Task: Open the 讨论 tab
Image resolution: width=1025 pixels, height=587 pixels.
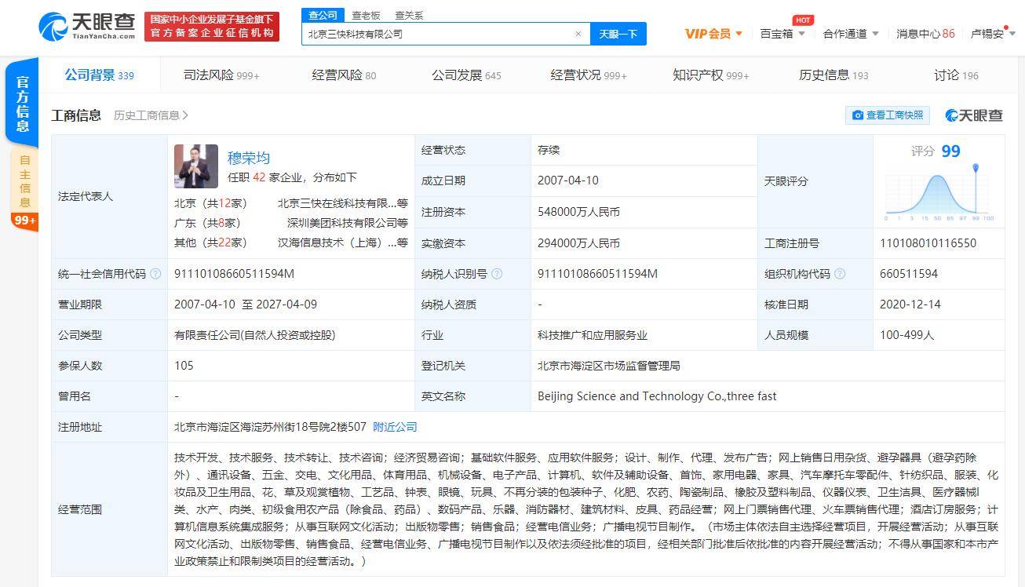Action: click(x=956, y=75)
